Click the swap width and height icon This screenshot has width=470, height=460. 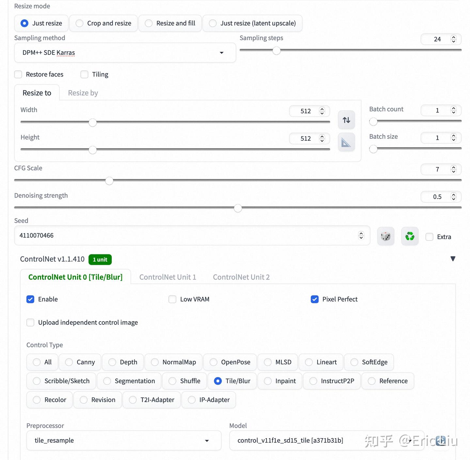(x=346, y=120)
